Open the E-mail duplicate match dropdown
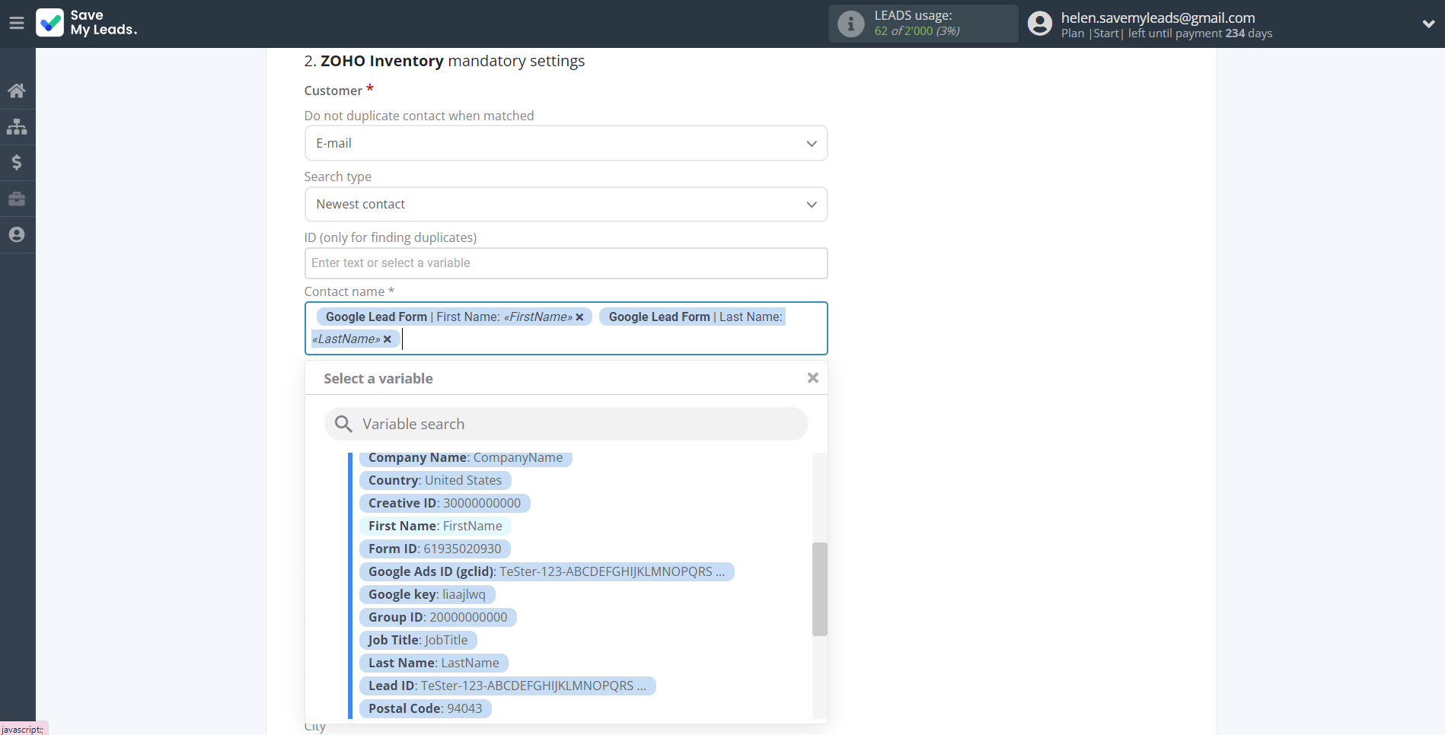Viewport: 1445px width, 735px height. point(566,143)
